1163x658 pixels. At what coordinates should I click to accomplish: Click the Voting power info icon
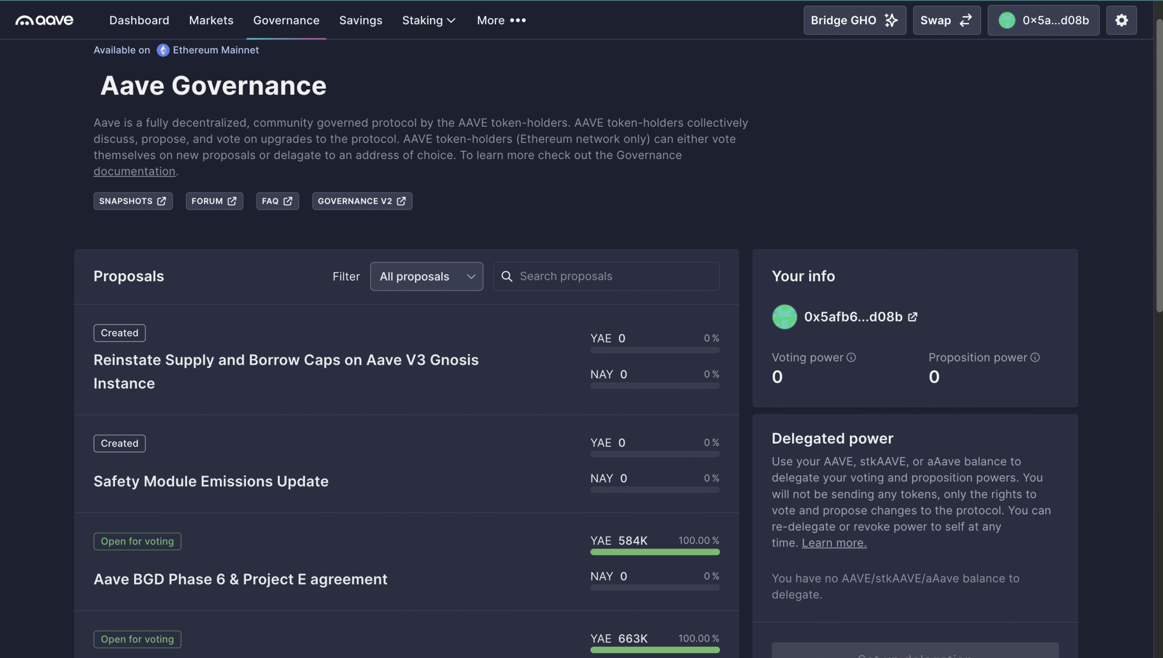(x=851, y=358)
